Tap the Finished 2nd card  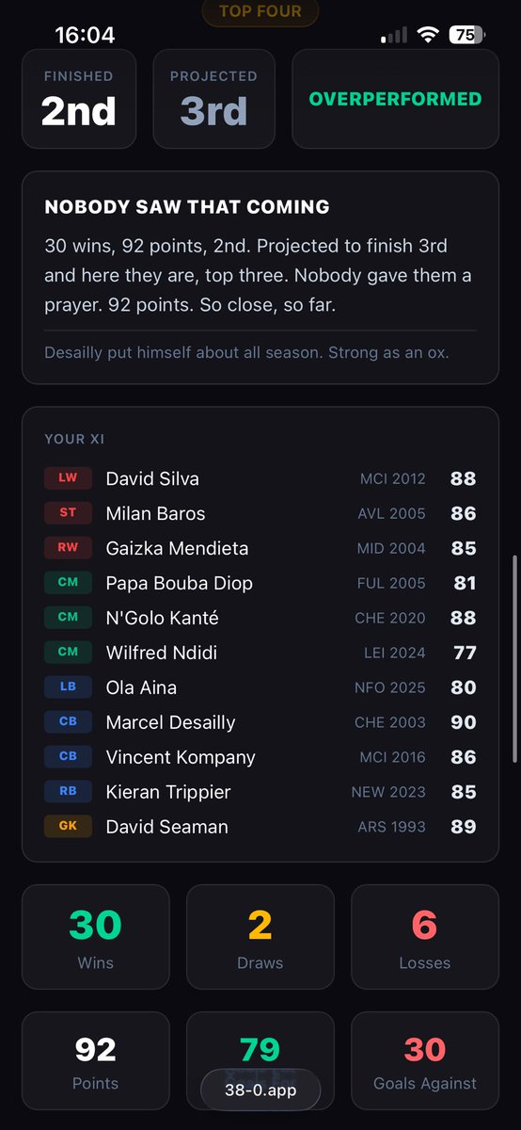(79, 99)
